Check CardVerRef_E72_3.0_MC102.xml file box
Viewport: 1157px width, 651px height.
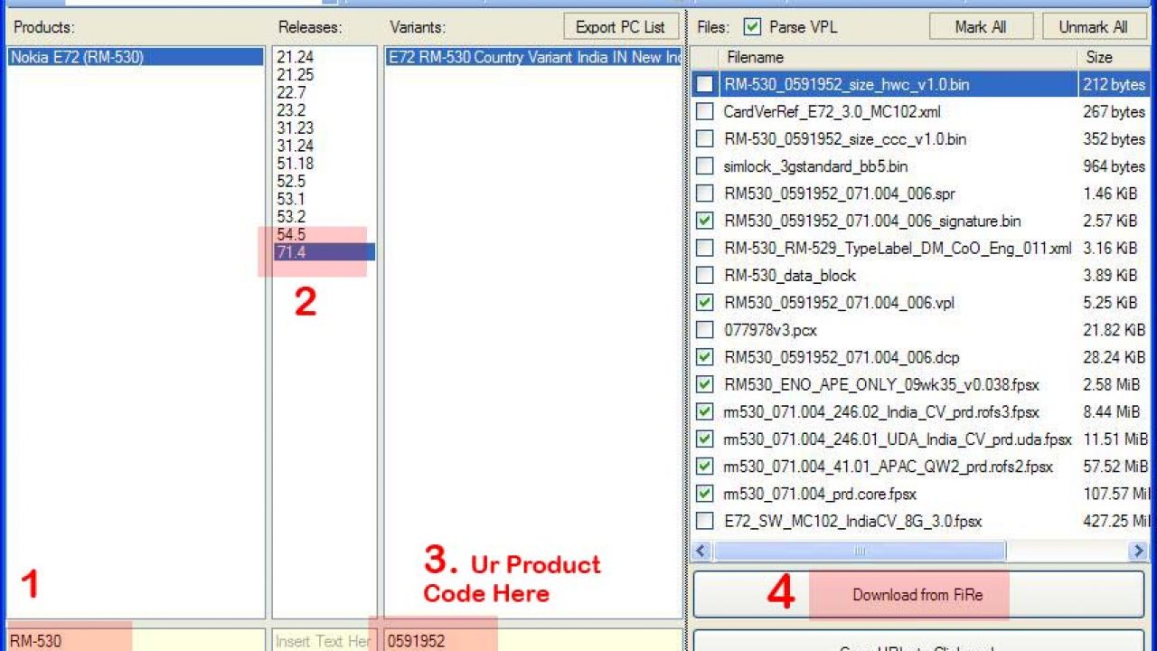(704, 112)
